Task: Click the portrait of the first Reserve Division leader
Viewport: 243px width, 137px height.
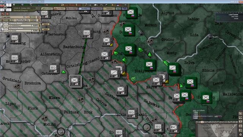Action: point(2,24)
